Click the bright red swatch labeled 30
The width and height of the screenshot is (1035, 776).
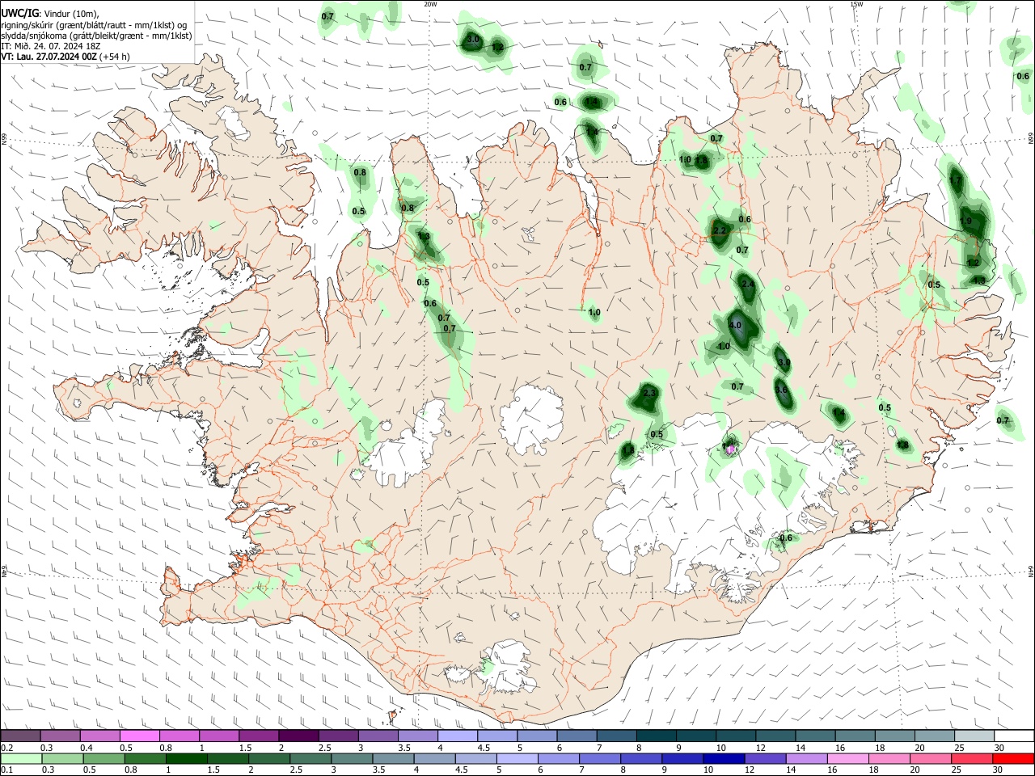(x=1013, y=758)
